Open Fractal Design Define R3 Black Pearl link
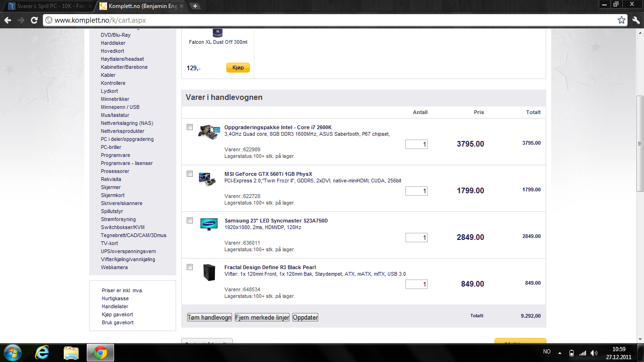Screen dimensions: 644x362 pos(270,267)
